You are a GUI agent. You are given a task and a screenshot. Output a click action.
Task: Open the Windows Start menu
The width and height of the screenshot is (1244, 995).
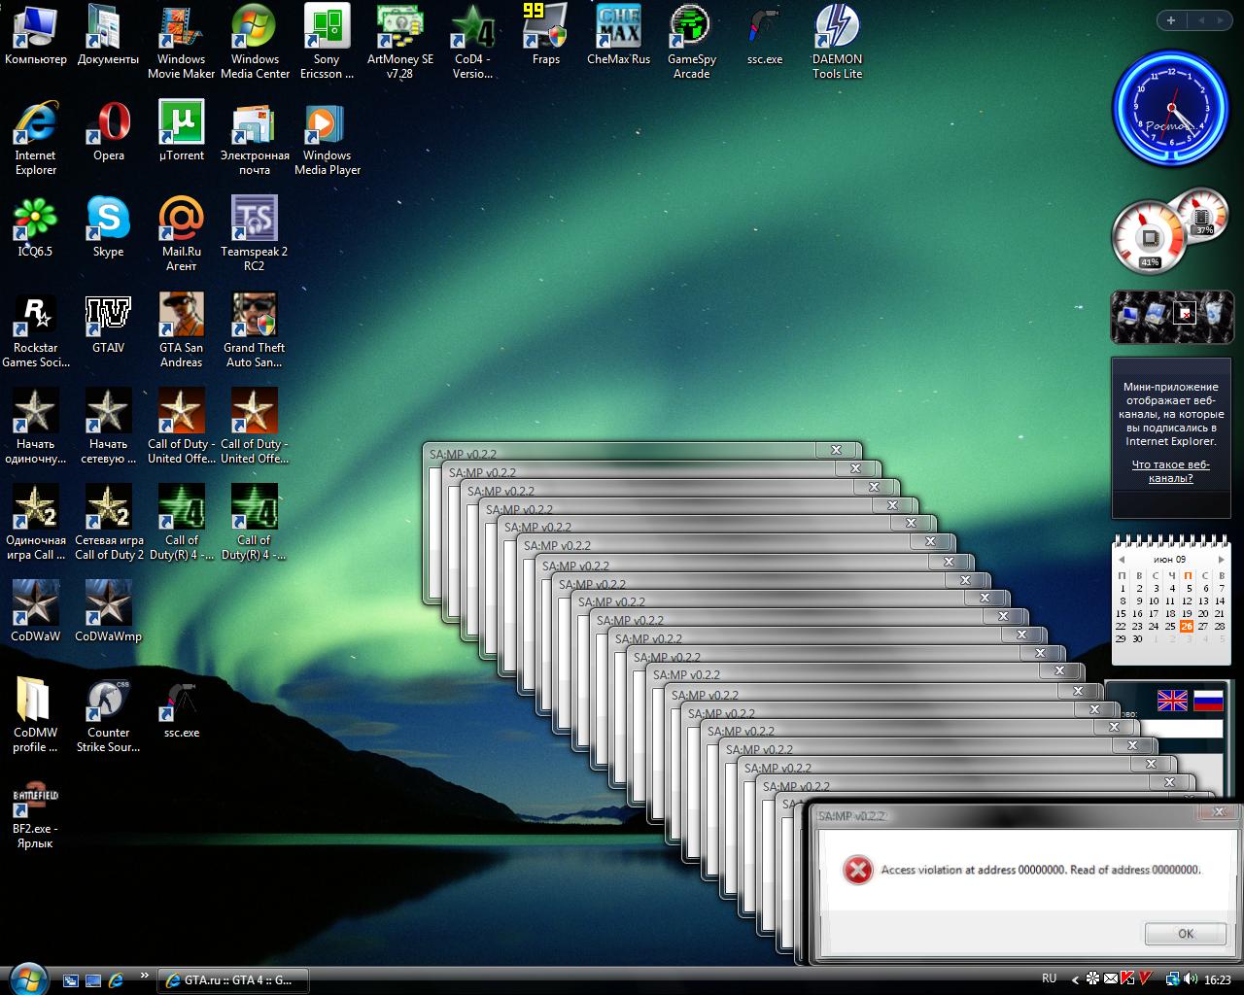pos(26,978)
